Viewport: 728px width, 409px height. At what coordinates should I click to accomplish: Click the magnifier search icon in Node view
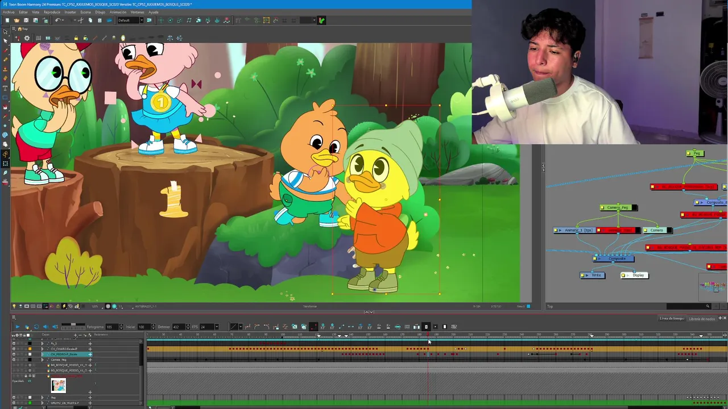tap(708, 306)
